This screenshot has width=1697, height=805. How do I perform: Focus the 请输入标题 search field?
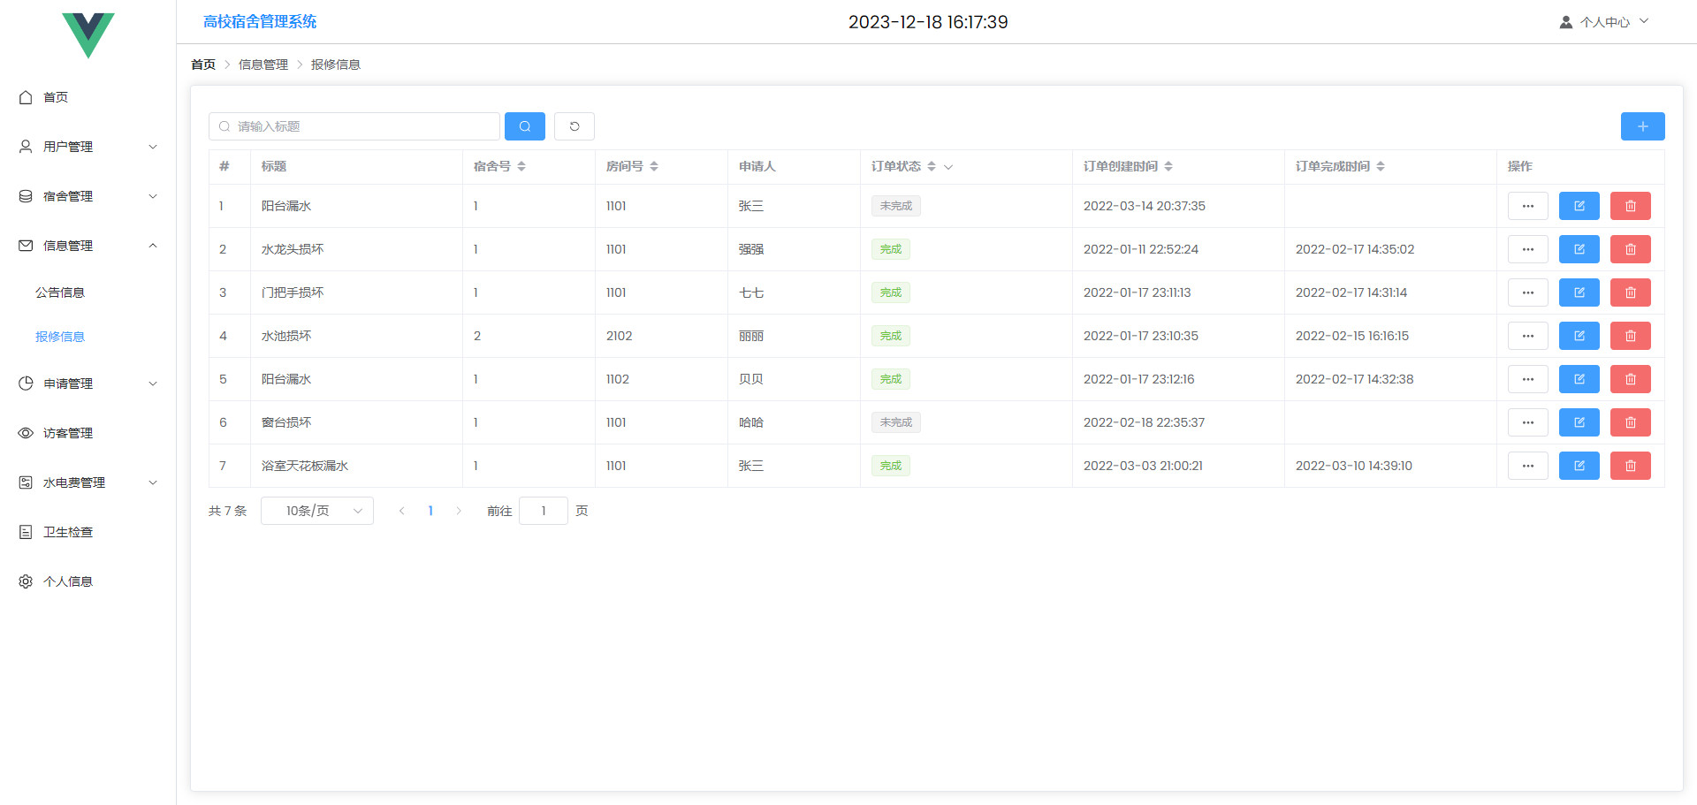pos(354,126)
